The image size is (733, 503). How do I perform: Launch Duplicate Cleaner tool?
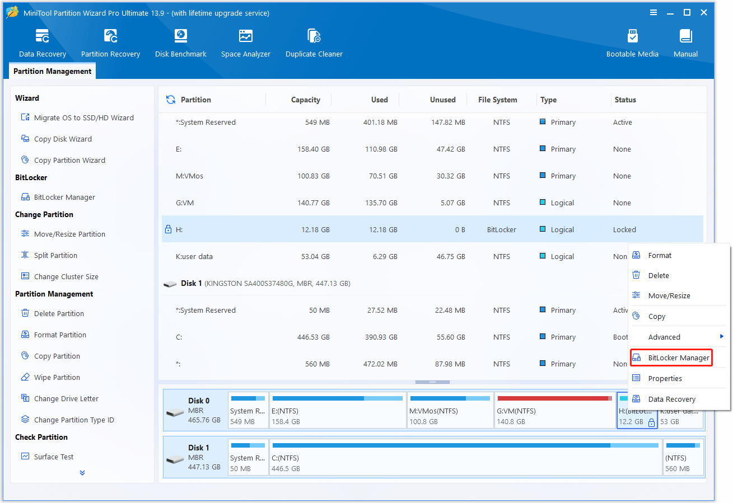point(314,44)
